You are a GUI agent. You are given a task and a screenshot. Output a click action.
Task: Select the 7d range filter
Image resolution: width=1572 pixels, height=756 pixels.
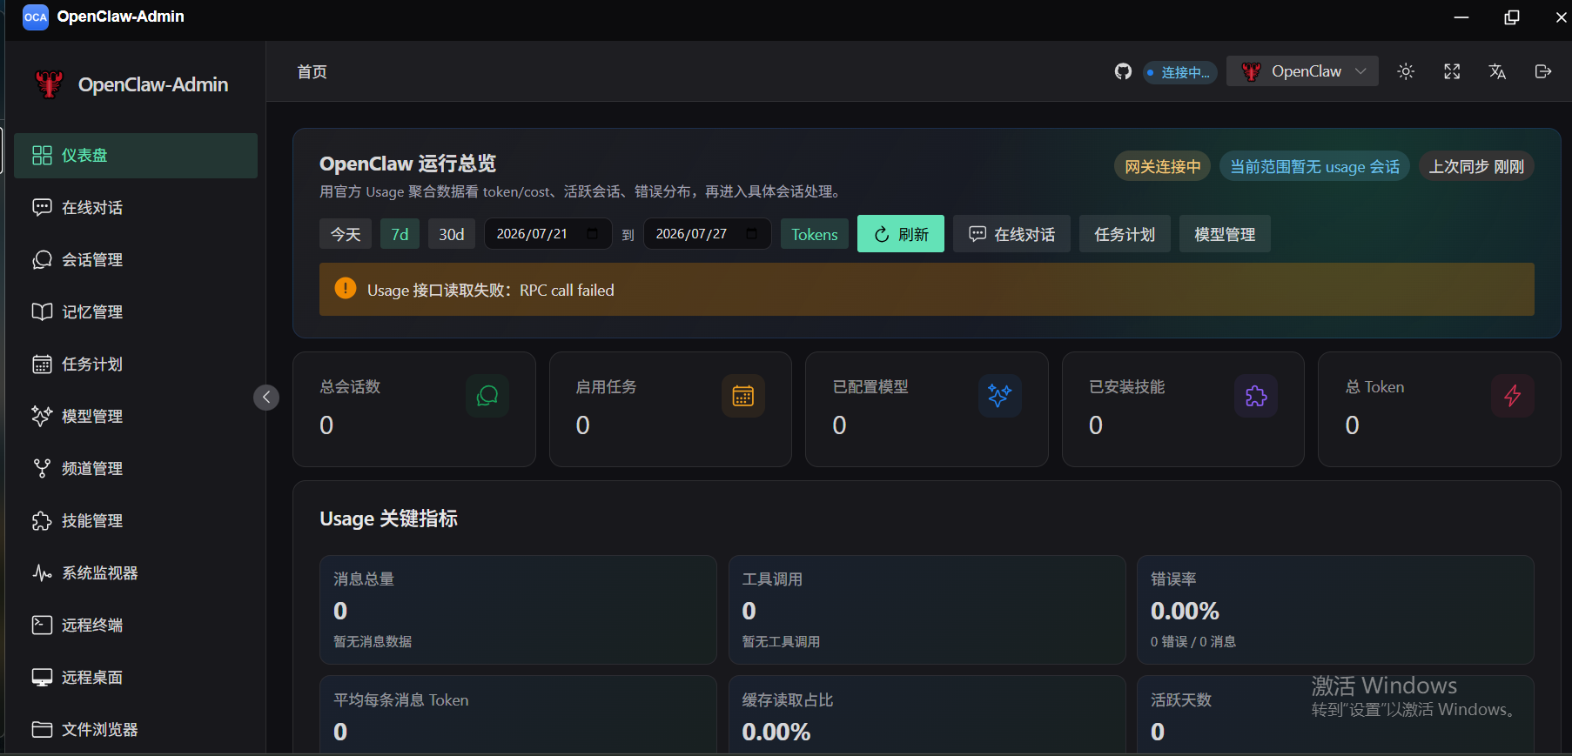point(400,234)
